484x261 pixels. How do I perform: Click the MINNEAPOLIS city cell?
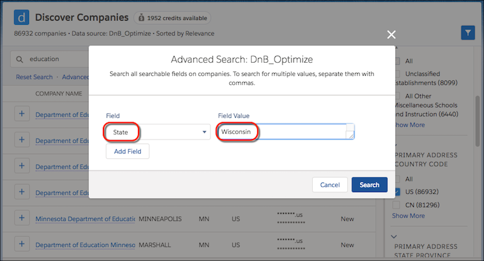(160, 219)
